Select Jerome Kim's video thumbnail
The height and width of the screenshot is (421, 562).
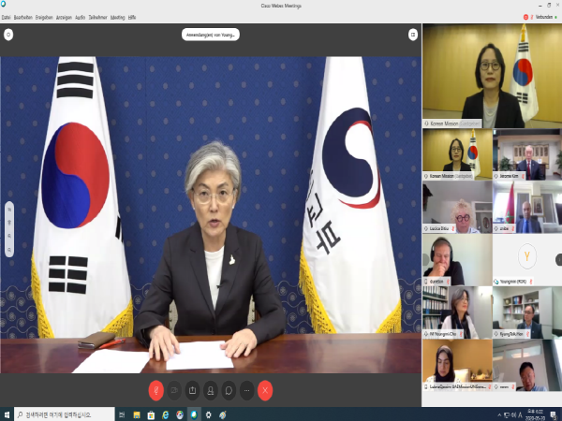click(x=525, y=154)
